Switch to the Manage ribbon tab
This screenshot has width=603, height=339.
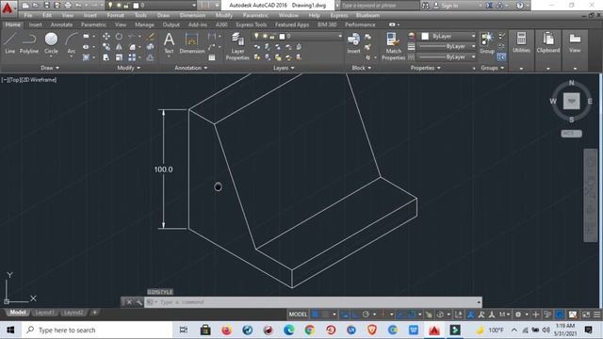(144, 24)
